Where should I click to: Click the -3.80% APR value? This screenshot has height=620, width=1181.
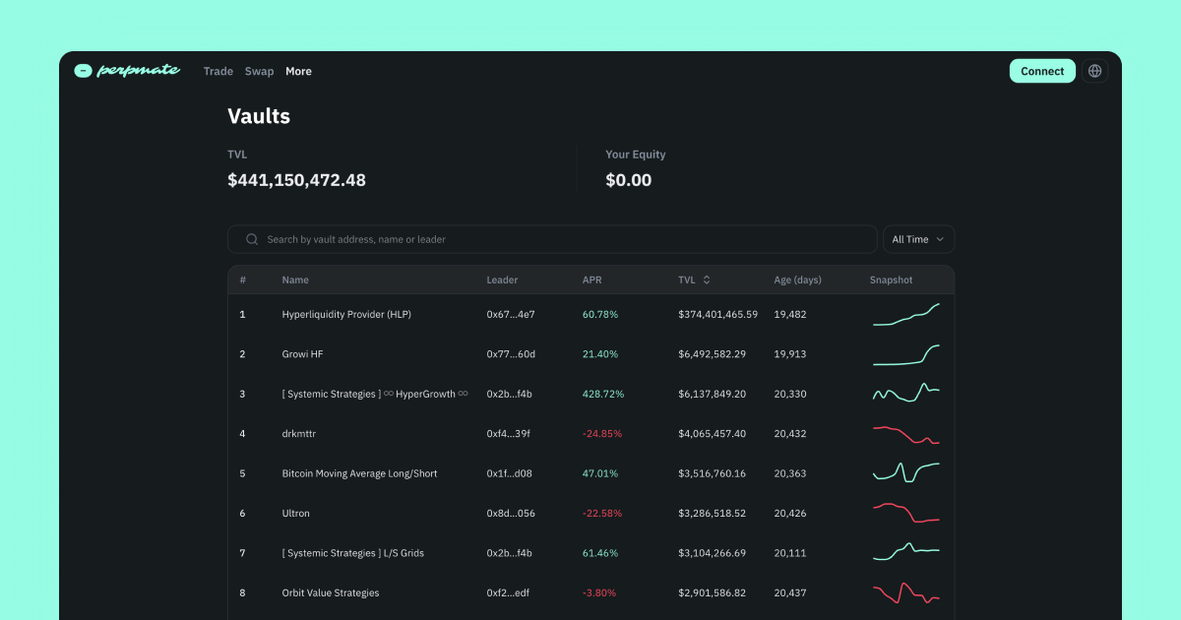[599, 592]
